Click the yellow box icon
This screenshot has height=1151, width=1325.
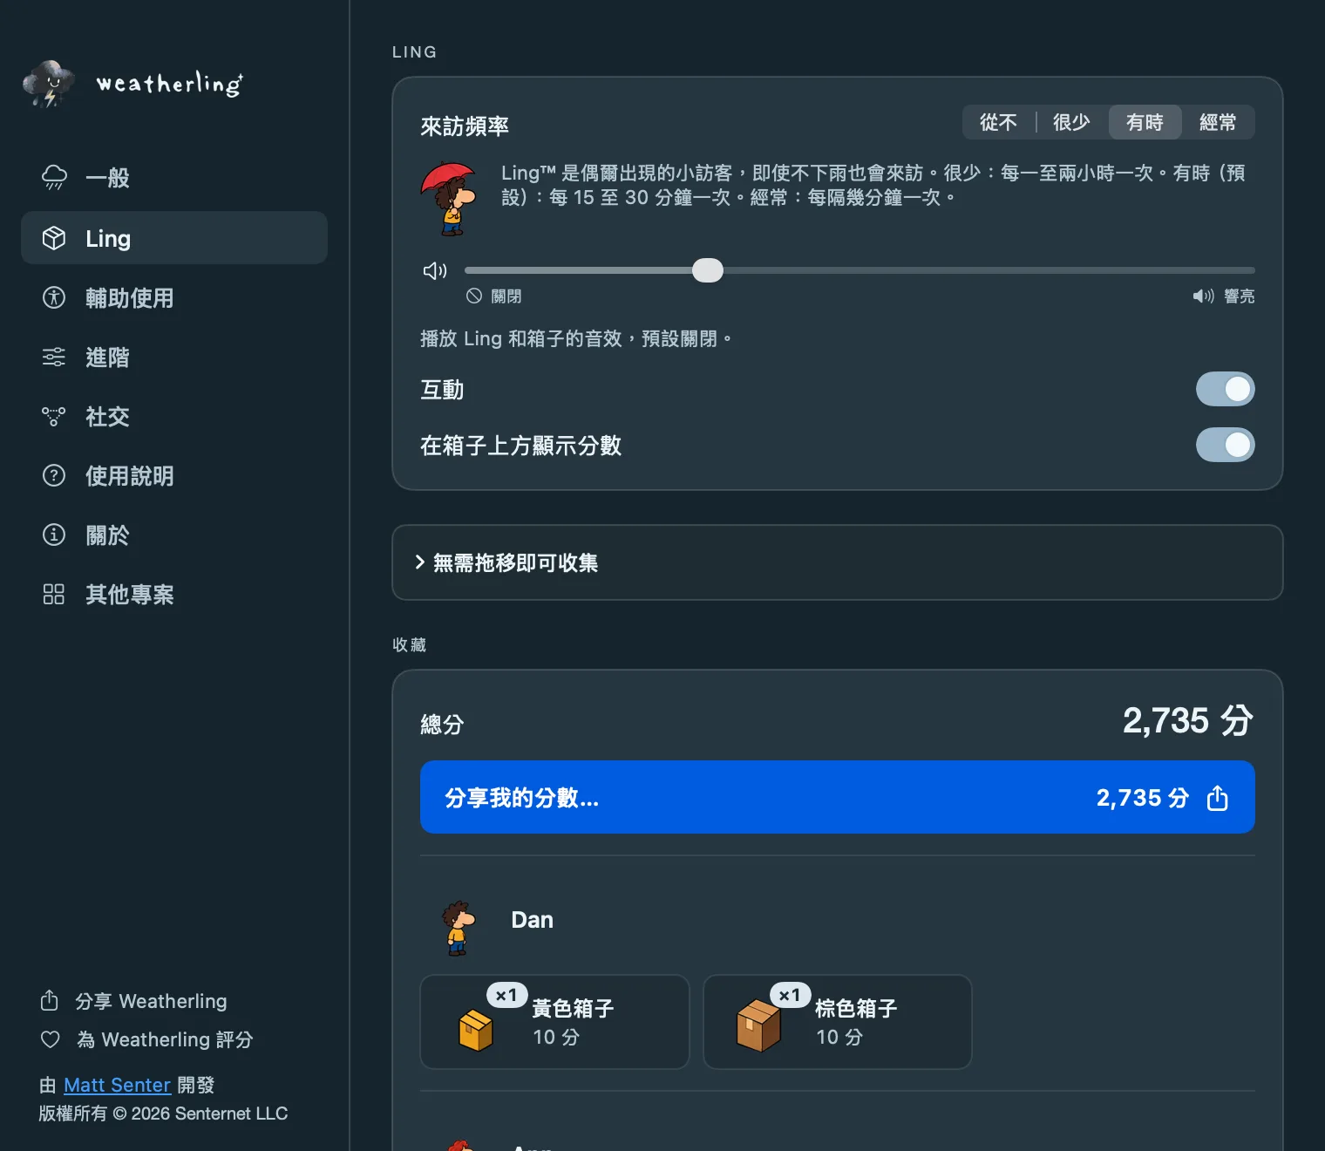[476, 1030]
